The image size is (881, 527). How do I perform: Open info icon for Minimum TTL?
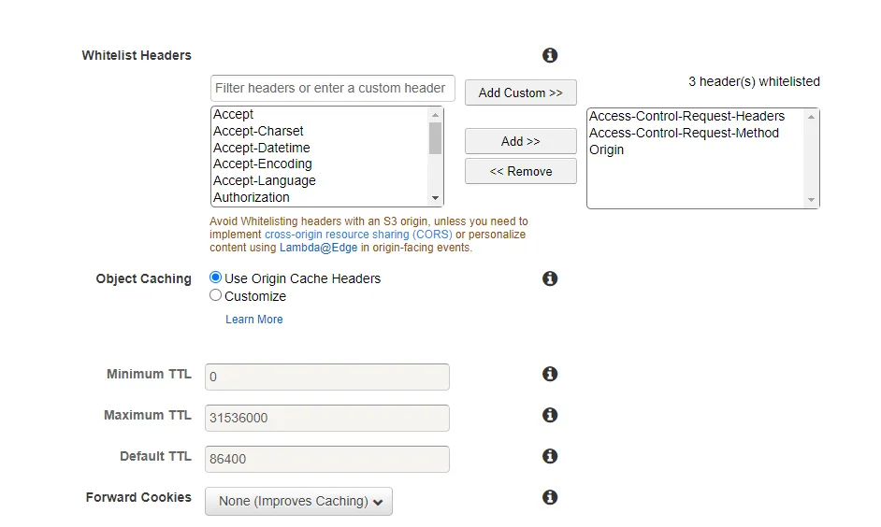pos(550,374)
